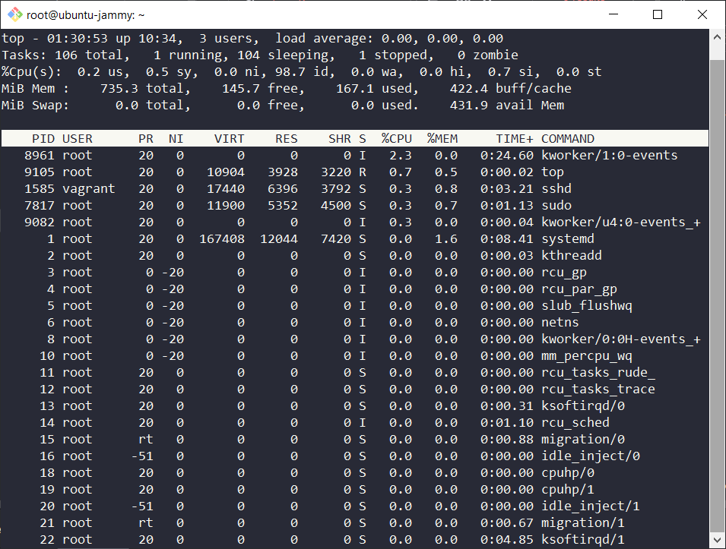
Task: Click the %MEM column header
Action: 442,139
